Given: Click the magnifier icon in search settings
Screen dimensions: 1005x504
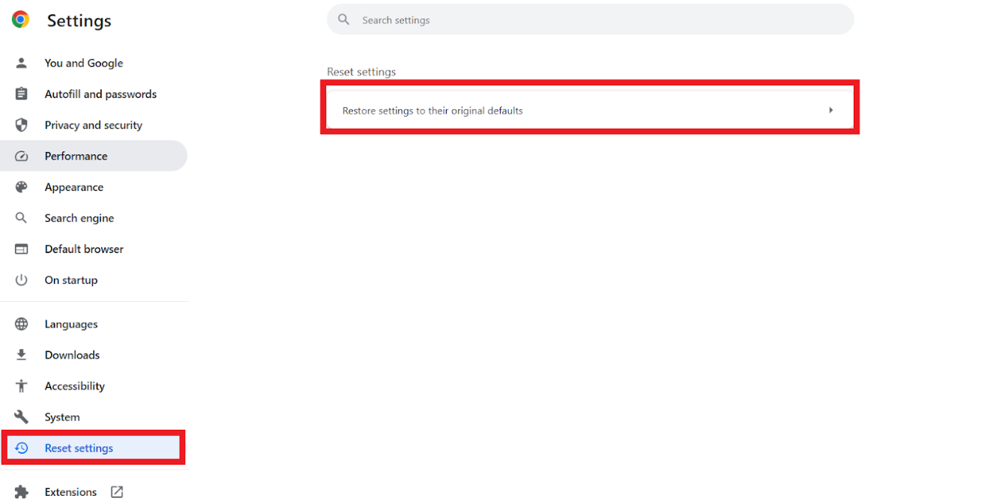Looking at the screenshot, I should click(344, 19).
